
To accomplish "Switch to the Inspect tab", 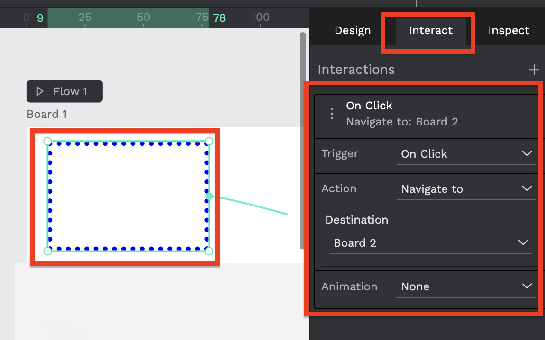I will pos(509,31).
